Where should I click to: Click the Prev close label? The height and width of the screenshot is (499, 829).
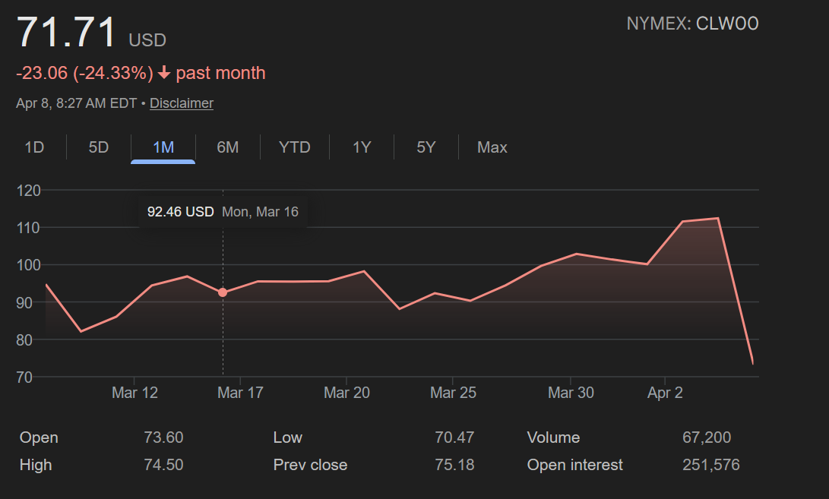[x=310, y=465]
